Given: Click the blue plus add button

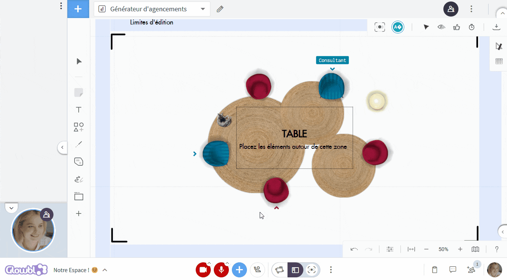Looking at the screenshot, I should [x=78, y=9].
